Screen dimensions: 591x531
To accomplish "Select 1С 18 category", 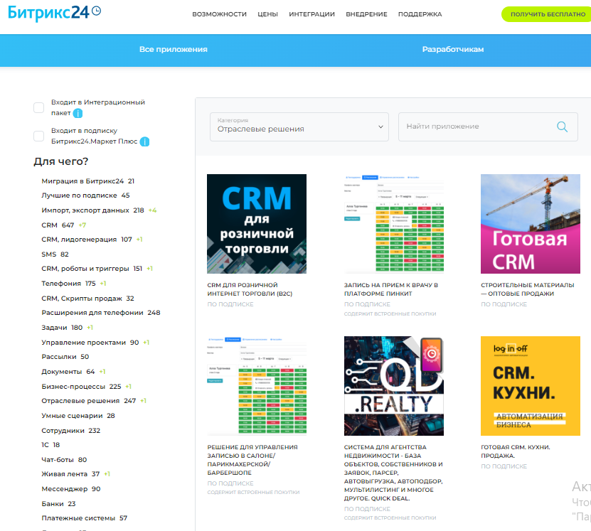I will click(50, 445).
